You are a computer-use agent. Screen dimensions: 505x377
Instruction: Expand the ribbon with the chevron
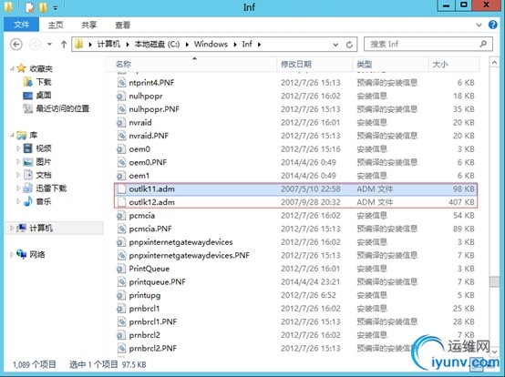(x=479, y=25)
